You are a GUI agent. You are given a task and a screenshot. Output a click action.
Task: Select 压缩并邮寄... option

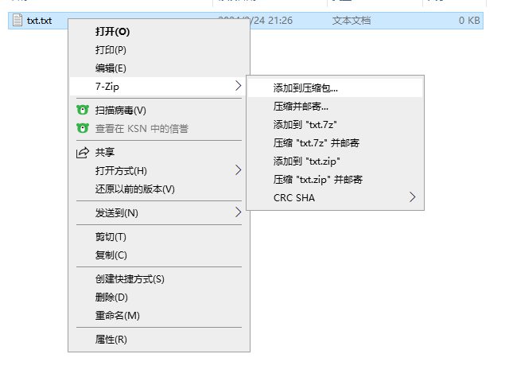coord(301,106)
